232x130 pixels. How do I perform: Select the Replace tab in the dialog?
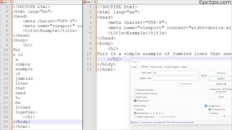145,67
